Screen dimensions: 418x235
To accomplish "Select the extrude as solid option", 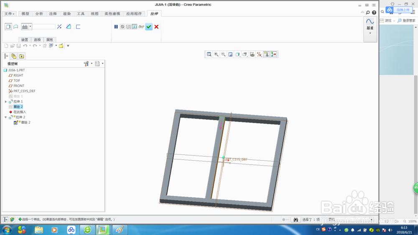I will pyautogui.click(x=8, y=27).
